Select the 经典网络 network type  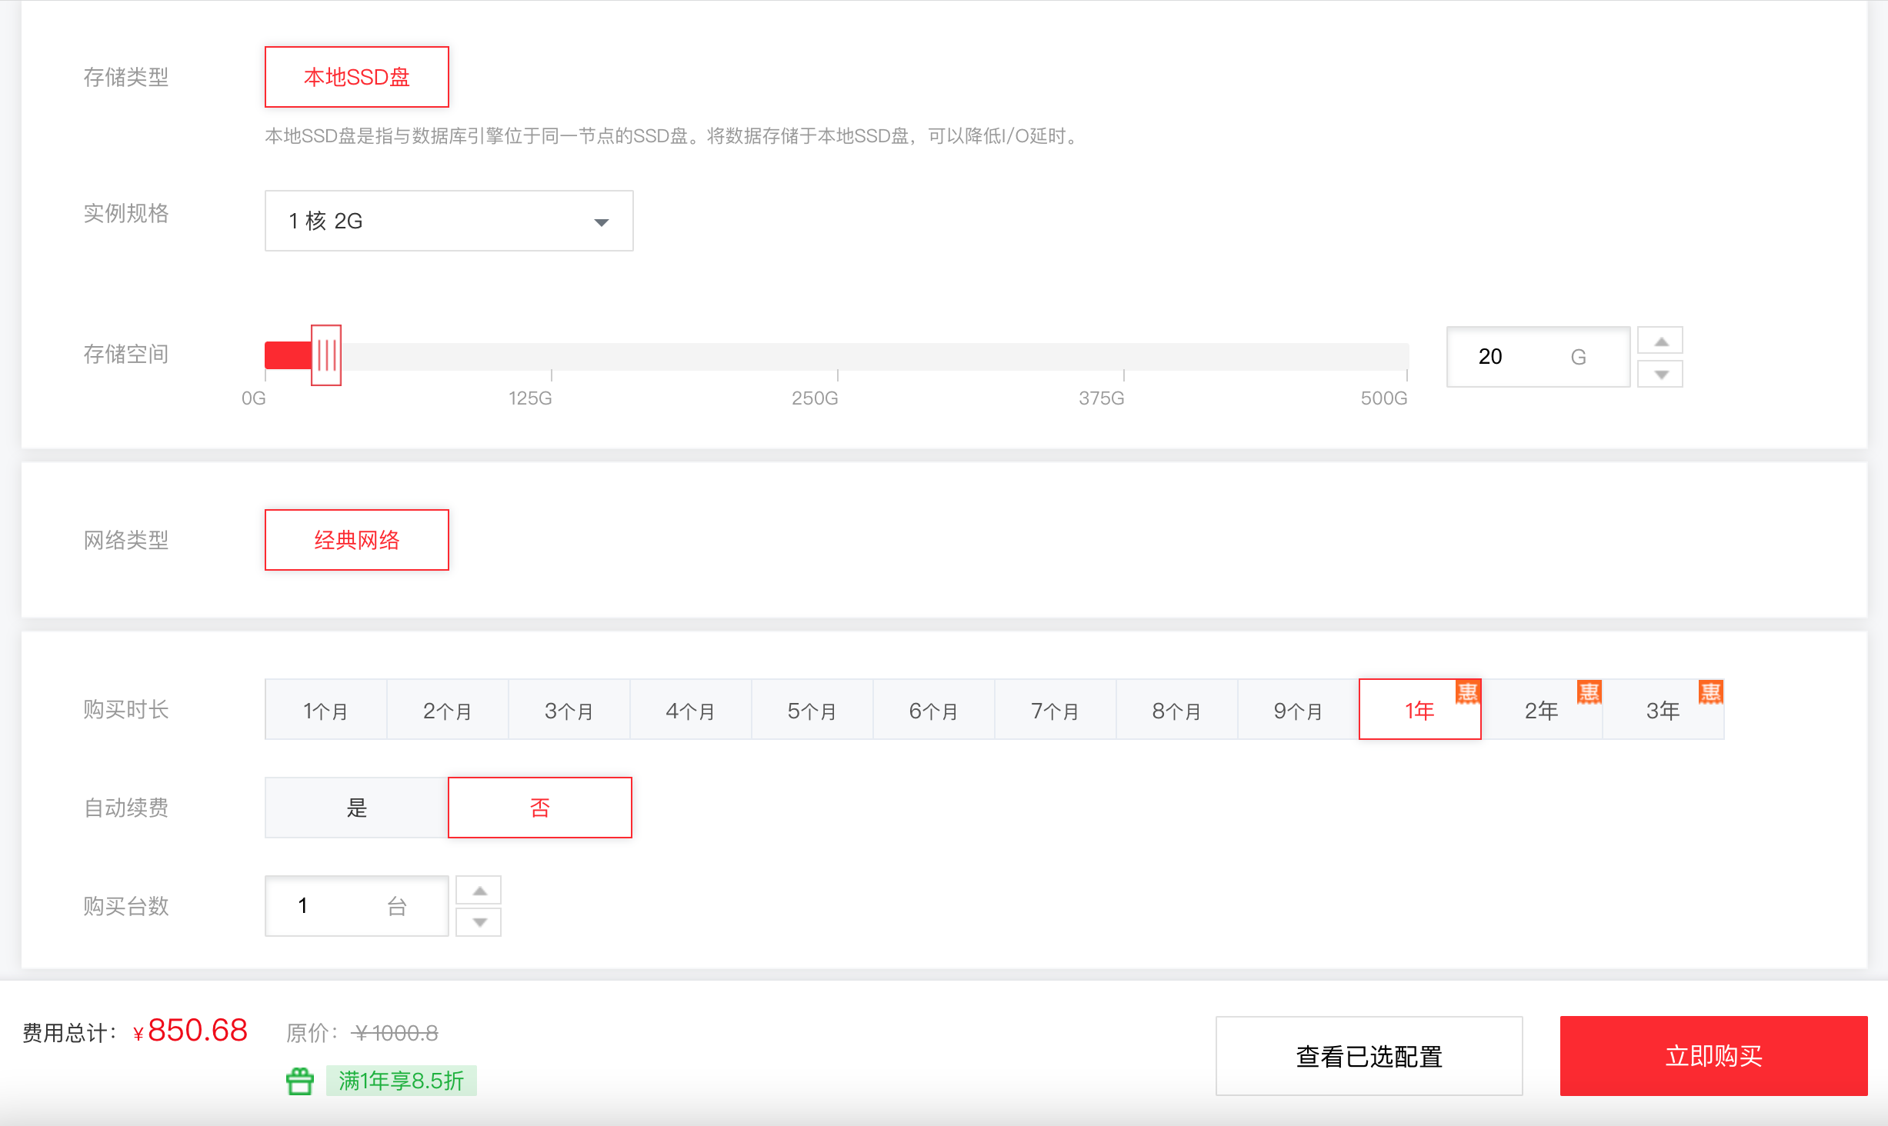click(356, 540)
